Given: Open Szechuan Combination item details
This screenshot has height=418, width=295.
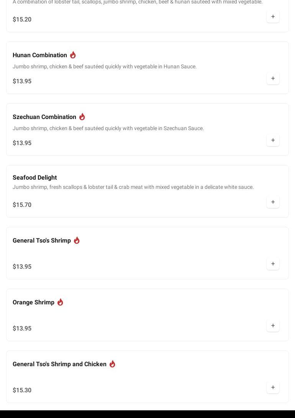Looking at the screenshot, I should coord(44,117).
